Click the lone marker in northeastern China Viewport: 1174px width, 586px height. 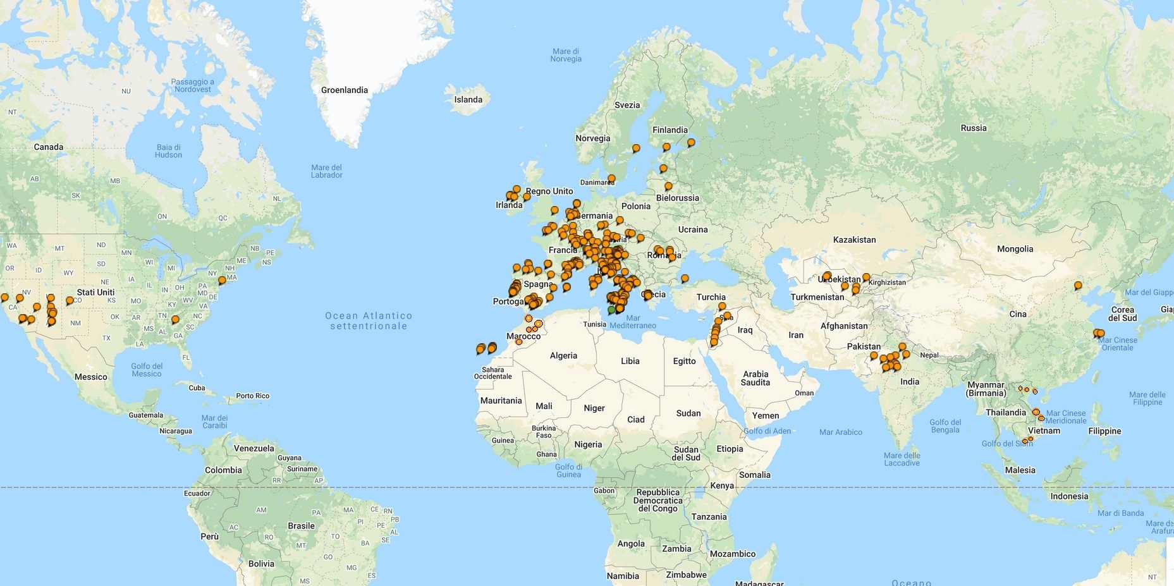tap(1078, 286)
